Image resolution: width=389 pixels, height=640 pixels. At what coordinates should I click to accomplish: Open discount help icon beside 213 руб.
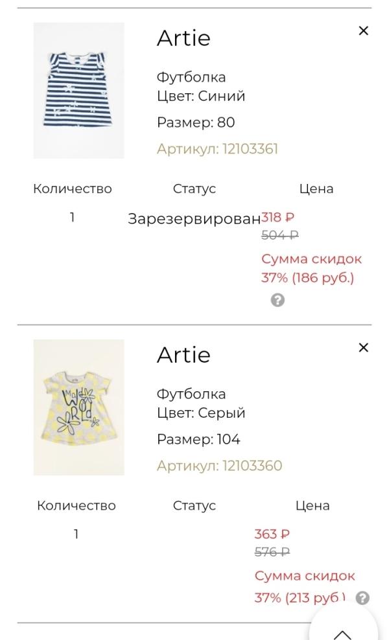point(363,598)
